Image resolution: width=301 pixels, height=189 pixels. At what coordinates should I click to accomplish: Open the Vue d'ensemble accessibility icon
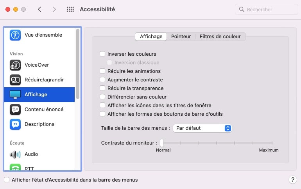point(15,35)
